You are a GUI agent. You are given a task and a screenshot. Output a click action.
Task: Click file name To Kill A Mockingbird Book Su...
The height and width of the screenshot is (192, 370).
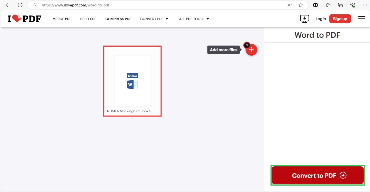pos(131,111)
